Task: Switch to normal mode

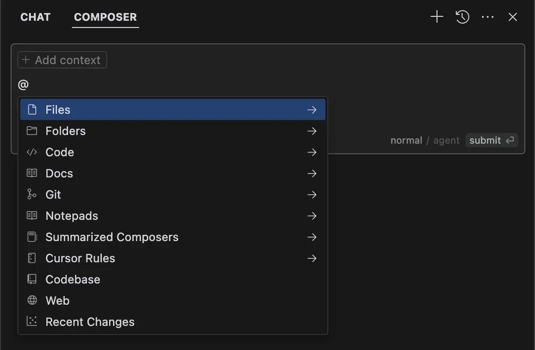Action: point(406,140)
